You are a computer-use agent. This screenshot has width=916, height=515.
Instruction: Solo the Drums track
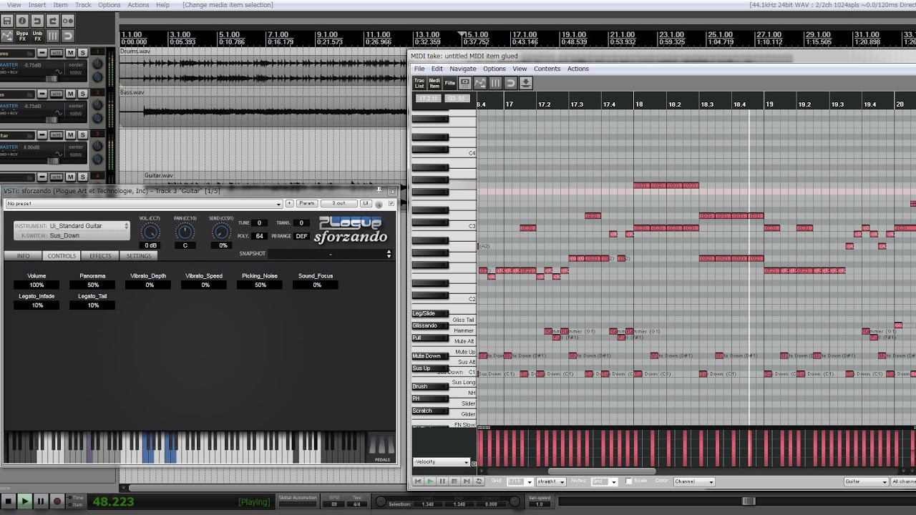(82, 53)
